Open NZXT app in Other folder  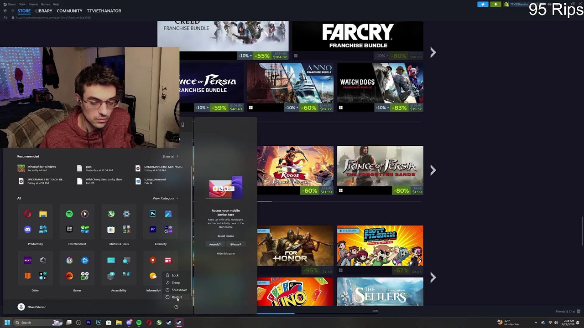point(28,261)
